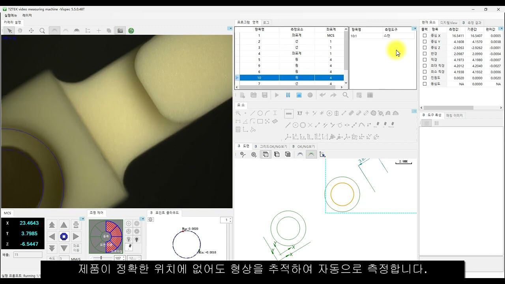
Task: Click the stop-motion octagon button in jog pad
Action: 64,237
